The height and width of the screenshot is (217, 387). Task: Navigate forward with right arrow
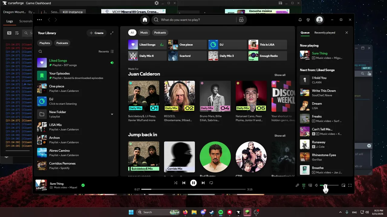coord(56,20)
